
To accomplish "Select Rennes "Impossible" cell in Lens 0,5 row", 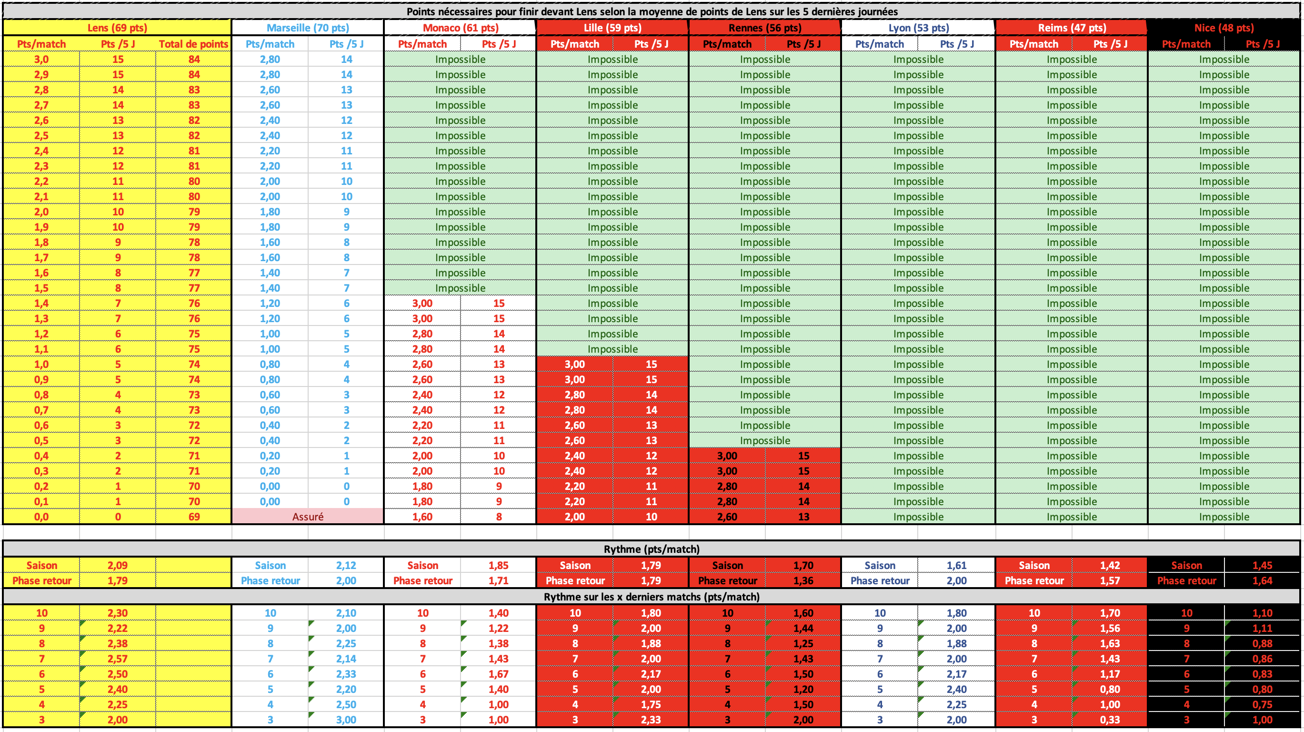I will 765,440.
